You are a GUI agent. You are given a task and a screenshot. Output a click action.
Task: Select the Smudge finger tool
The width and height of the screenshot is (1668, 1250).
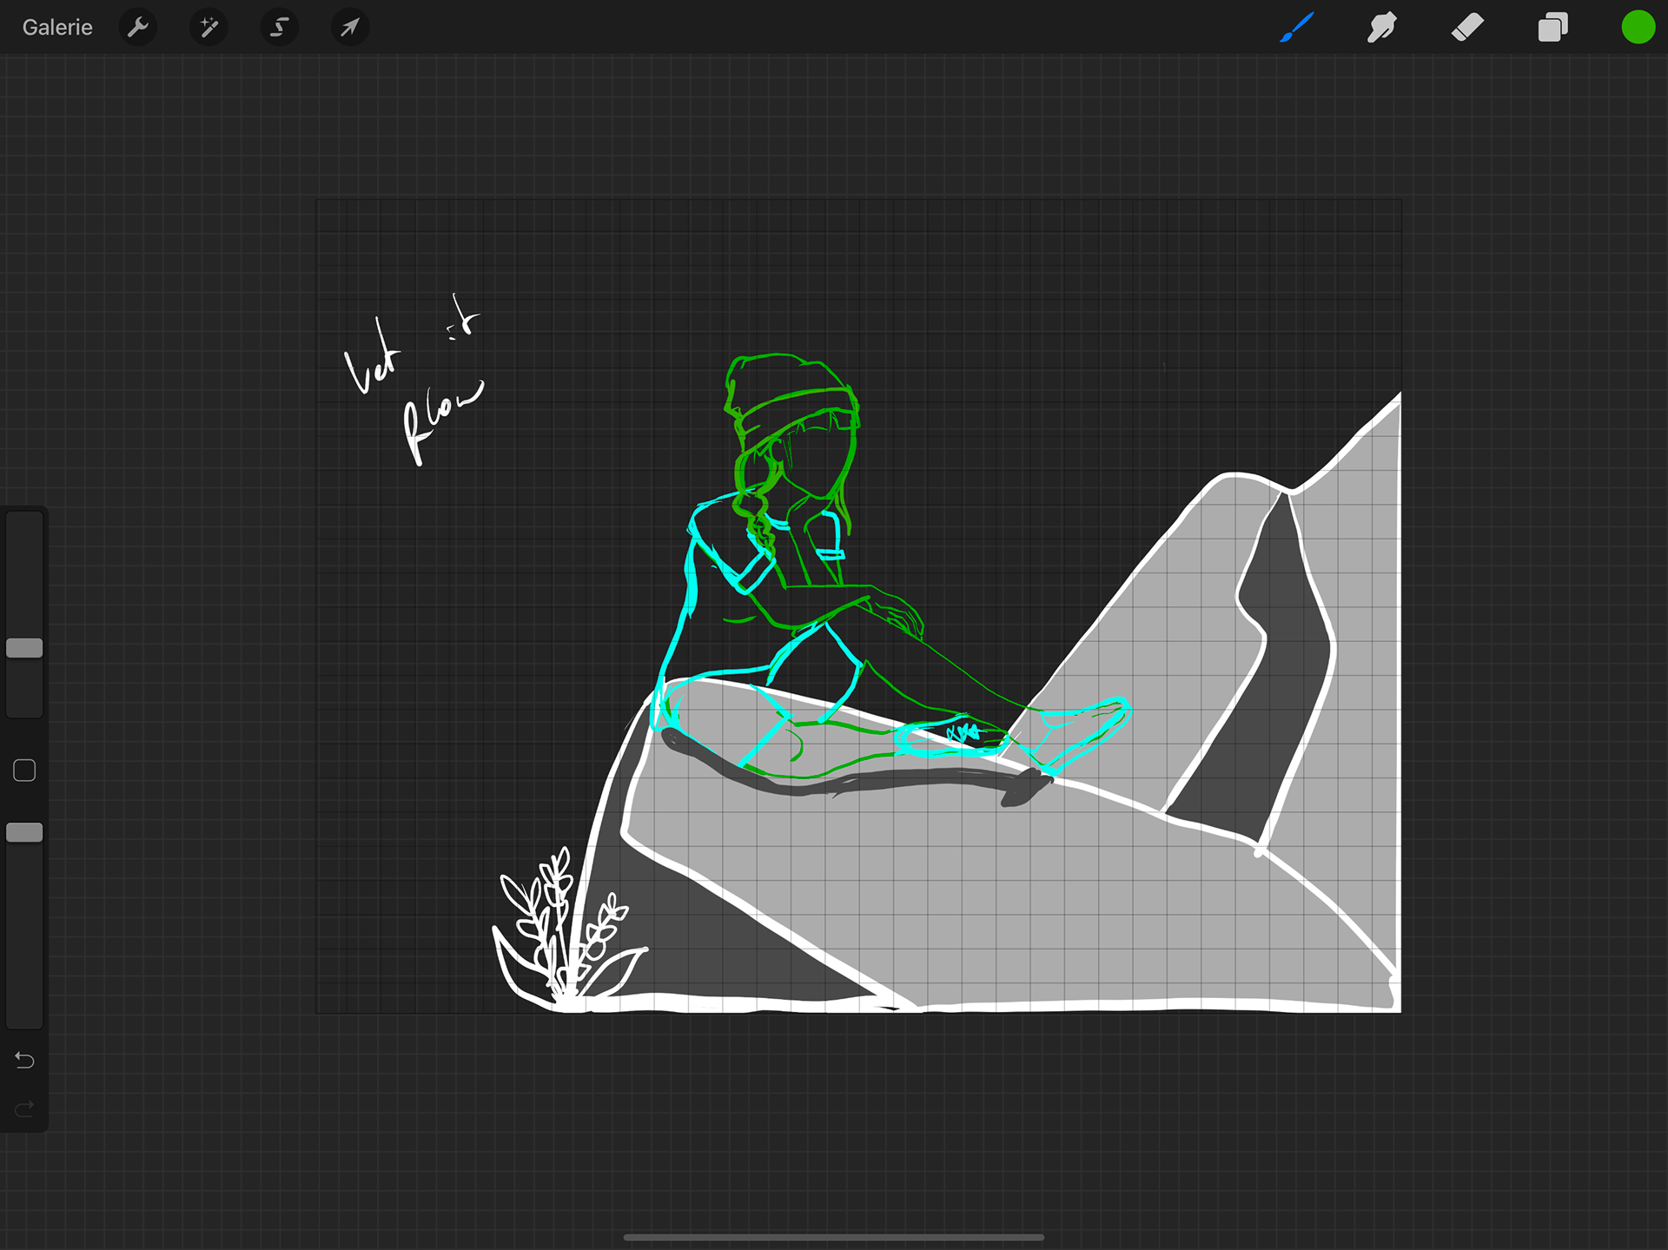point(1381,28)
